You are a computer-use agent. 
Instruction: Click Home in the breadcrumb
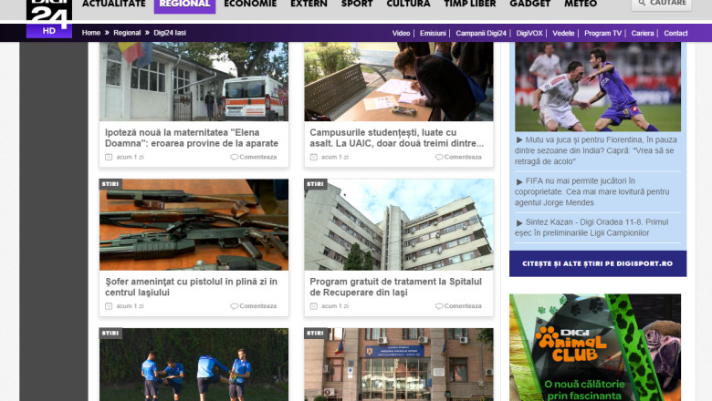point(91,33)
